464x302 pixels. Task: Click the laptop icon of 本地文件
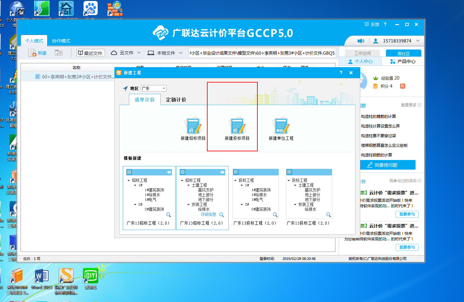(x=151, y=53)
